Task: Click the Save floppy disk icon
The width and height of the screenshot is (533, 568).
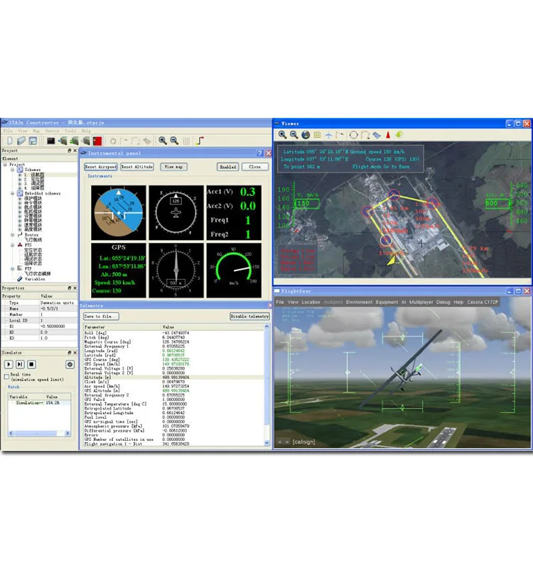Action: (x=33, y=141)
